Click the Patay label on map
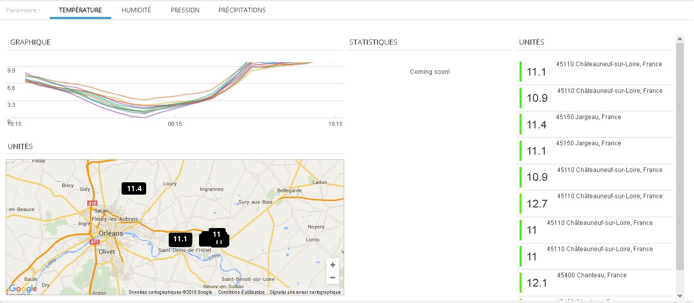 tap(39, 161)
